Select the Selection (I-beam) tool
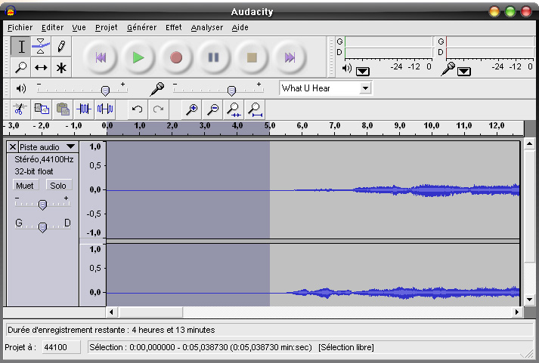This screenshot has height=363, width=539. [x=20, y=46]
